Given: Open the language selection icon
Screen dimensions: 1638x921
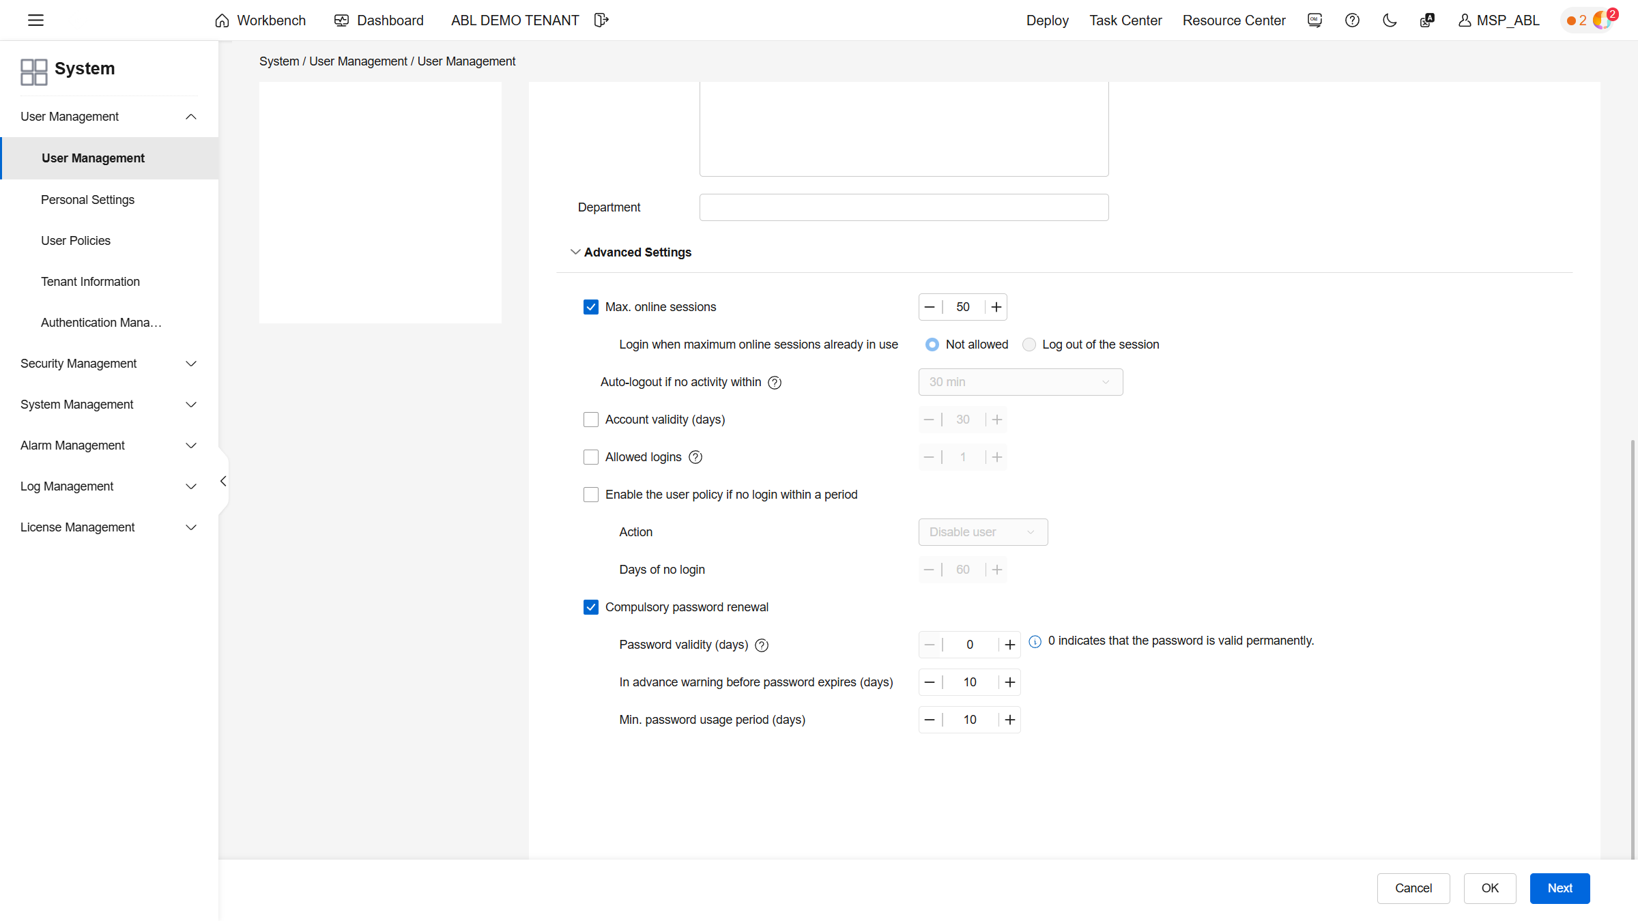Looking at the screenshot, I should (x=1426, y=20).
